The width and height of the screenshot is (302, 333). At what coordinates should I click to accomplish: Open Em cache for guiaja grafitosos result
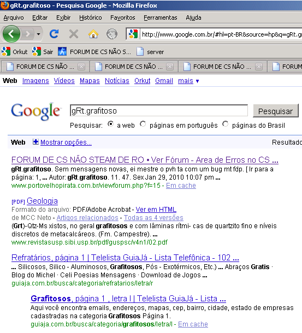[193, 324]
